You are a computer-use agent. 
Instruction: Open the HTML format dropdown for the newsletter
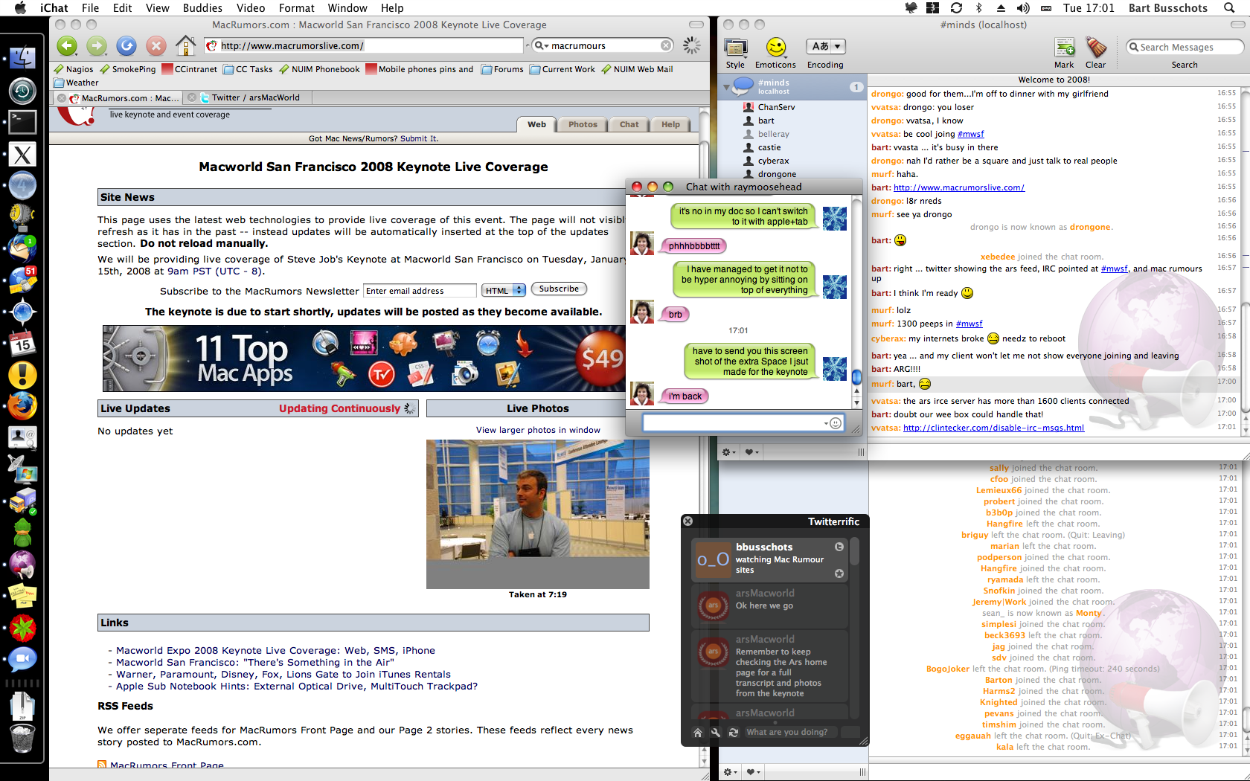(504, 290)
